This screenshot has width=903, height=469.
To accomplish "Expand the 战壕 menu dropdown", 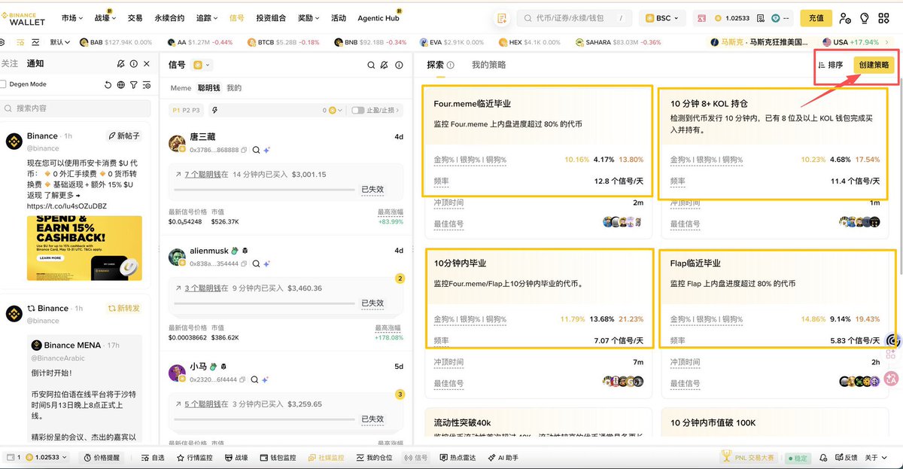I will coord(105,18).
